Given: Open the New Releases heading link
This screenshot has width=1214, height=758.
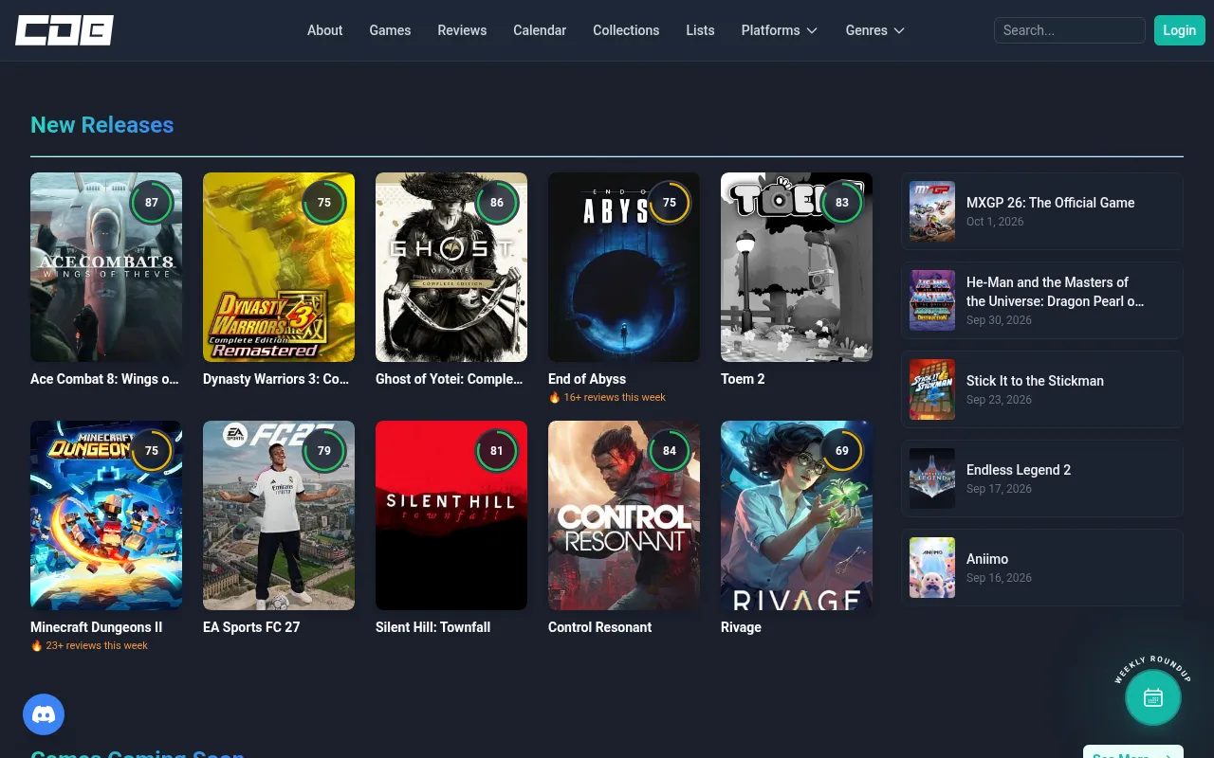Looking at the screenshot, I should [102, 125].
